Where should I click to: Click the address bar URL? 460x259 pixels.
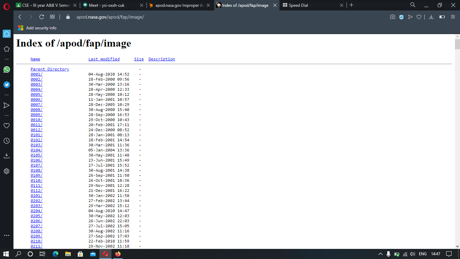click(110, 17)
